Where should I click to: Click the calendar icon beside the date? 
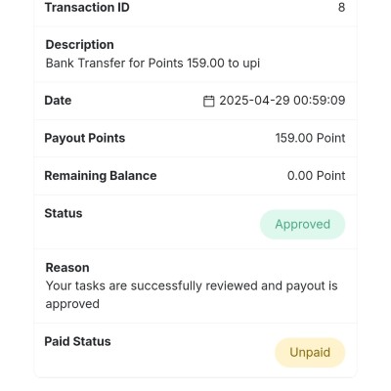(209, 101)
